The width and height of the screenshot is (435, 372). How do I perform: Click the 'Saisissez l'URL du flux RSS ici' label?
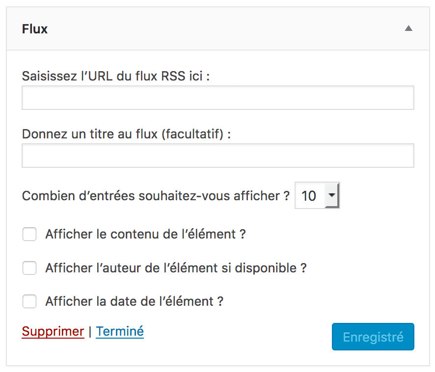(x=116, y=77)
